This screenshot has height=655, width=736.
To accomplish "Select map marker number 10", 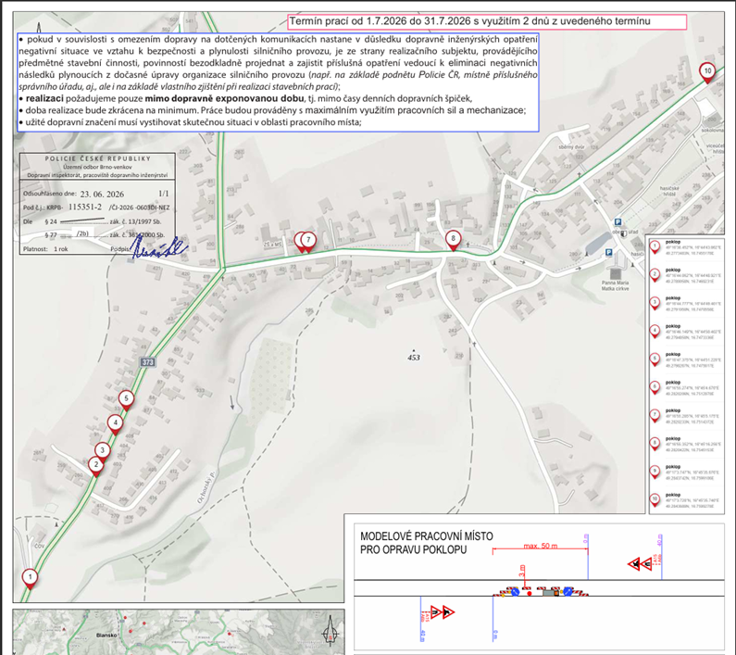I will [707, 72].
